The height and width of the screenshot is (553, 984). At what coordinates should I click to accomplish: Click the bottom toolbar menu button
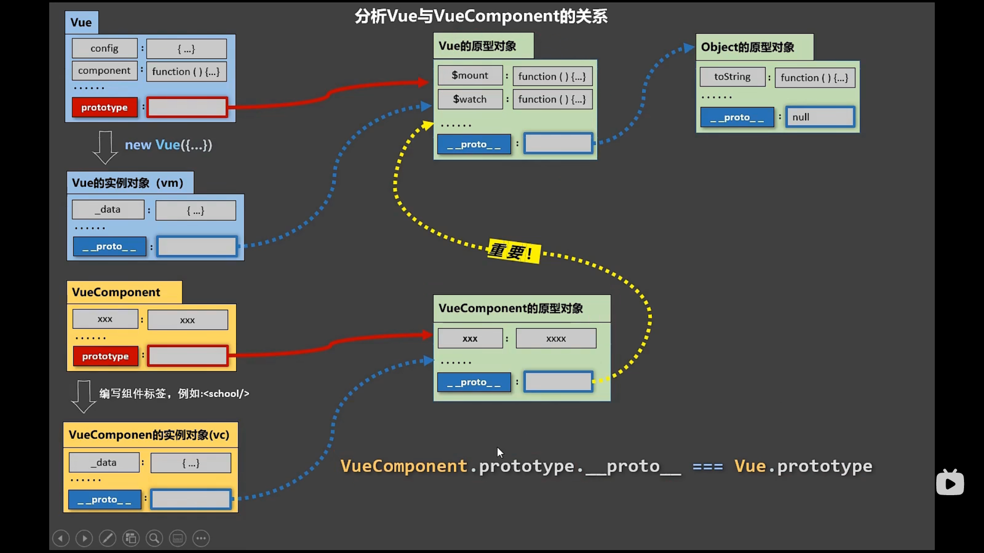[x=201, y=538]
